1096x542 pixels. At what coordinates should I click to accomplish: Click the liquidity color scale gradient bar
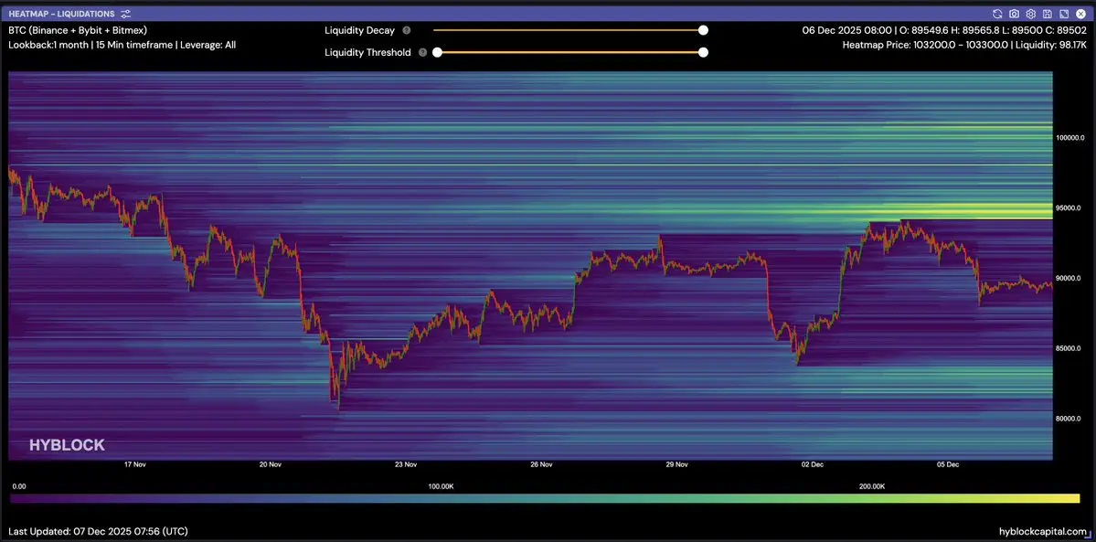click(545, 499)
